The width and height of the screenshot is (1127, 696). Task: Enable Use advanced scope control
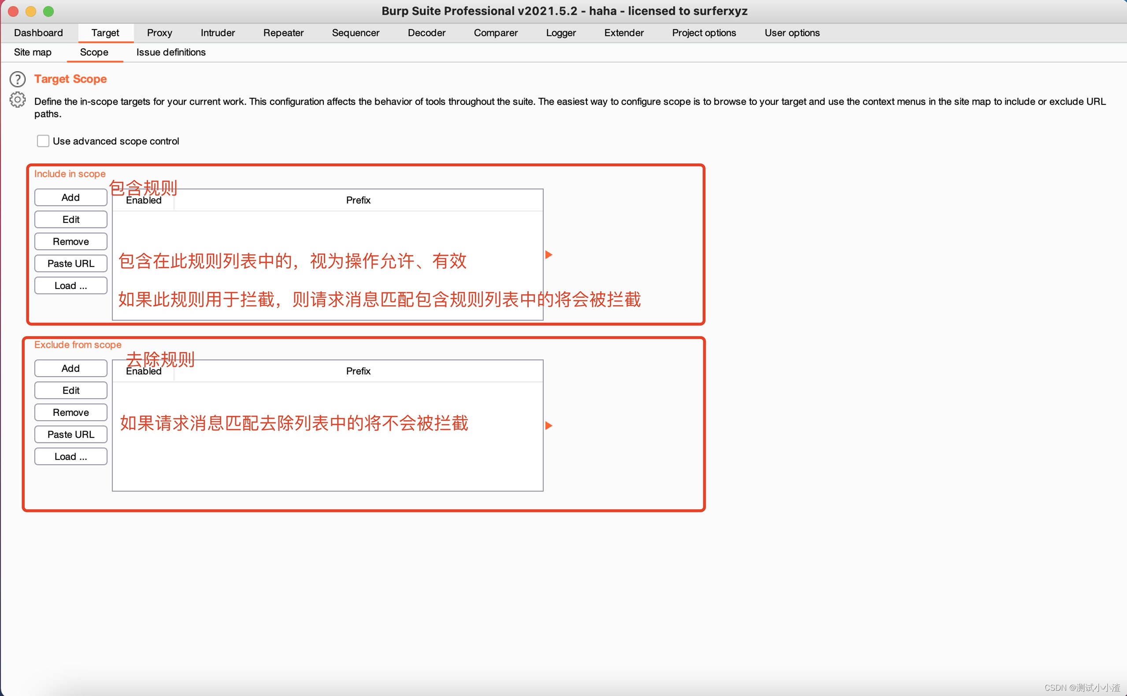click(x=43, y=141)
